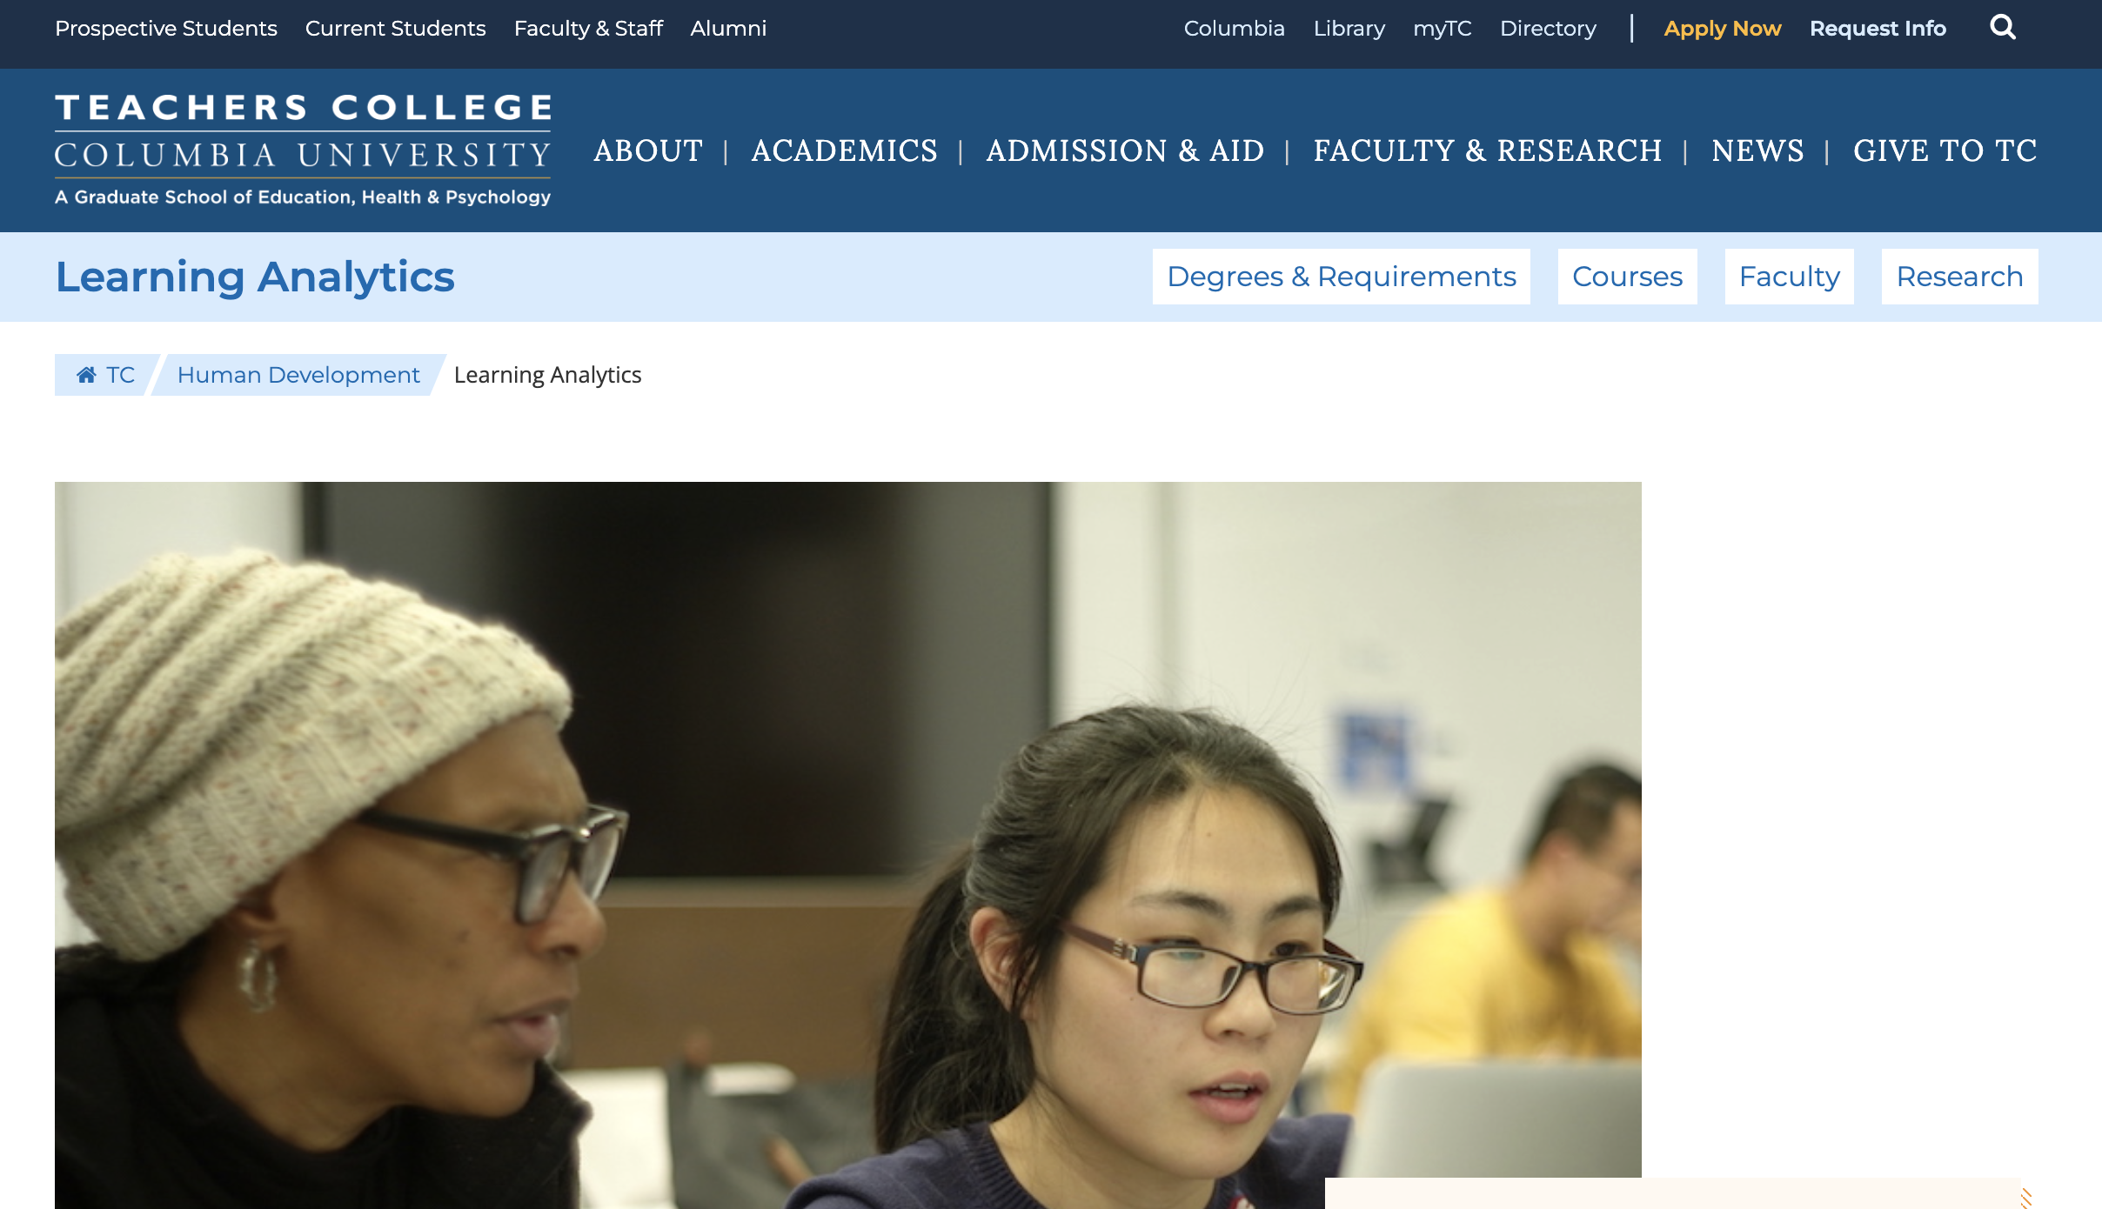Open ADMISSION & AID menu
2102x1209 pixels.
click(x=1125, y=150)
